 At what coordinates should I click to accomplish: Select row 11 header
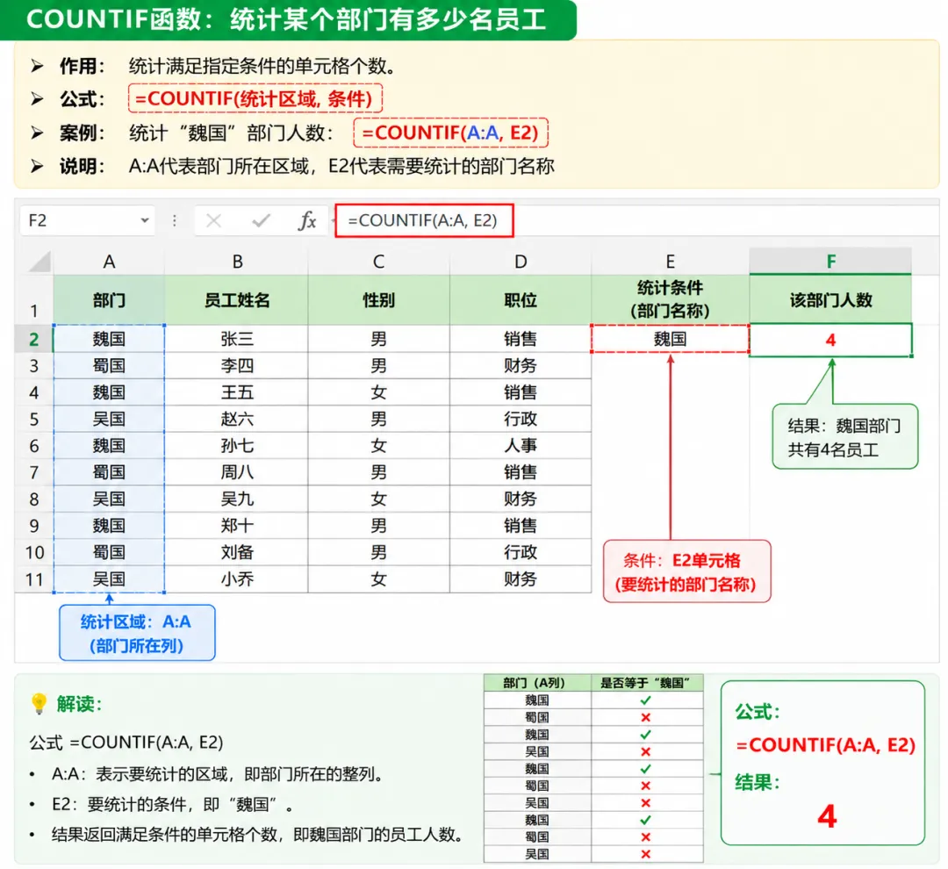[x=34, y=579]
